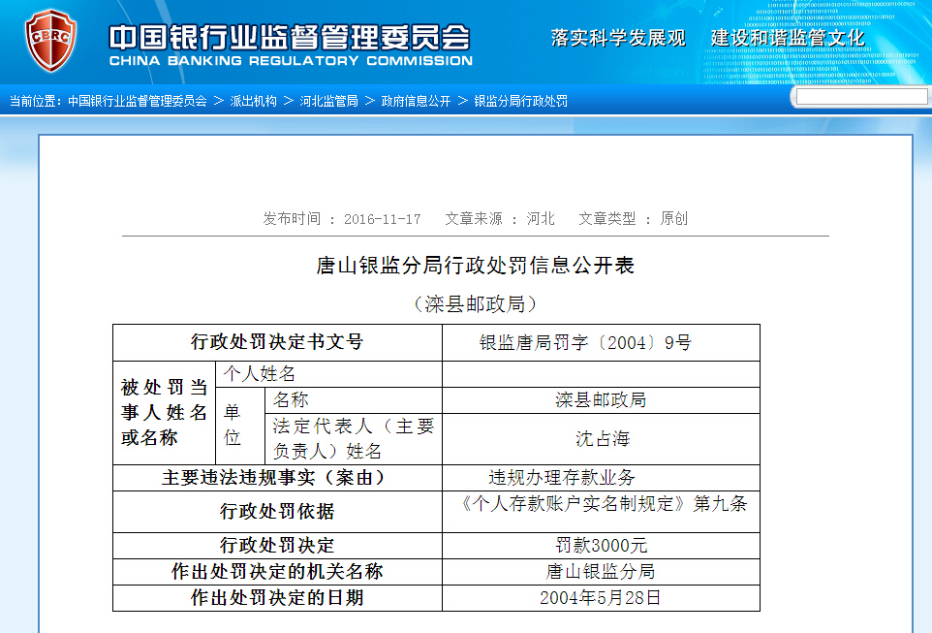Viewport: 932px width, 633px height.
Task: Select 滦县邮政局 in the table's 名称 row
Action: click(601, 400)
